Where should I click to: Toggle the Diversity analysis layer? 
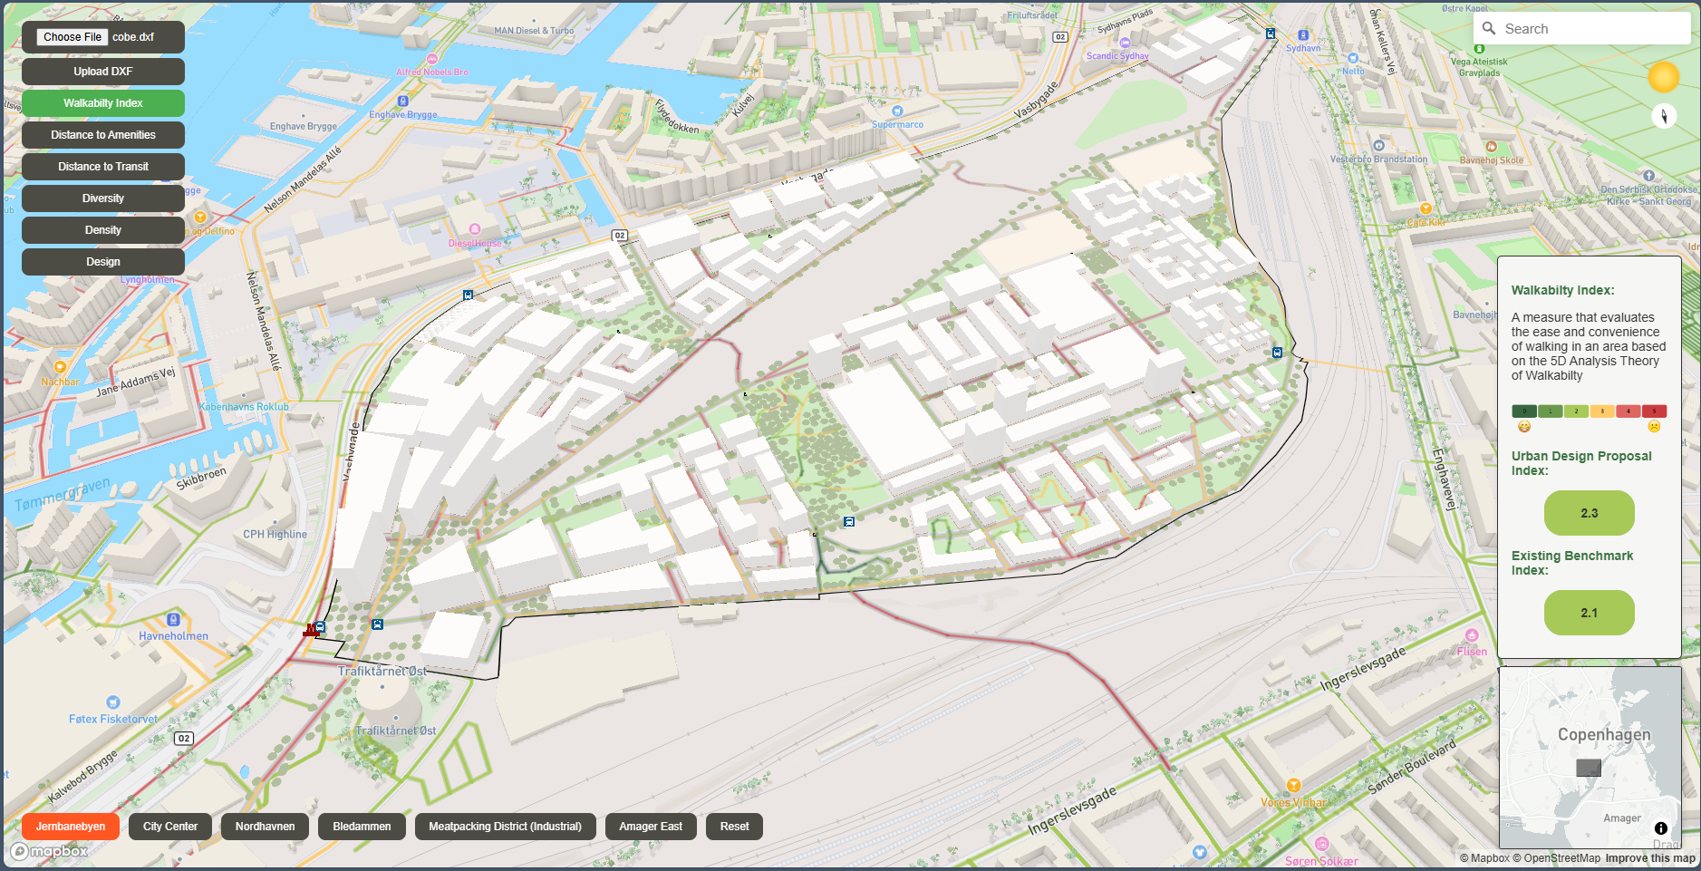click(x=102, y=198)
